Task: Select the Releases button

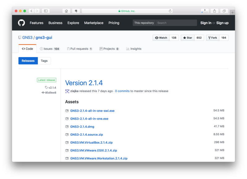Action: pos(28,61)
